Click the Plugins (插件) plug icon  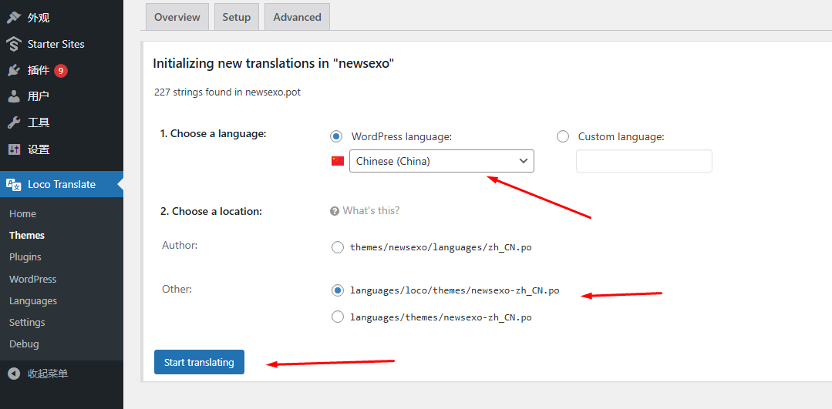pyautogui.click(x=14, y=70)
